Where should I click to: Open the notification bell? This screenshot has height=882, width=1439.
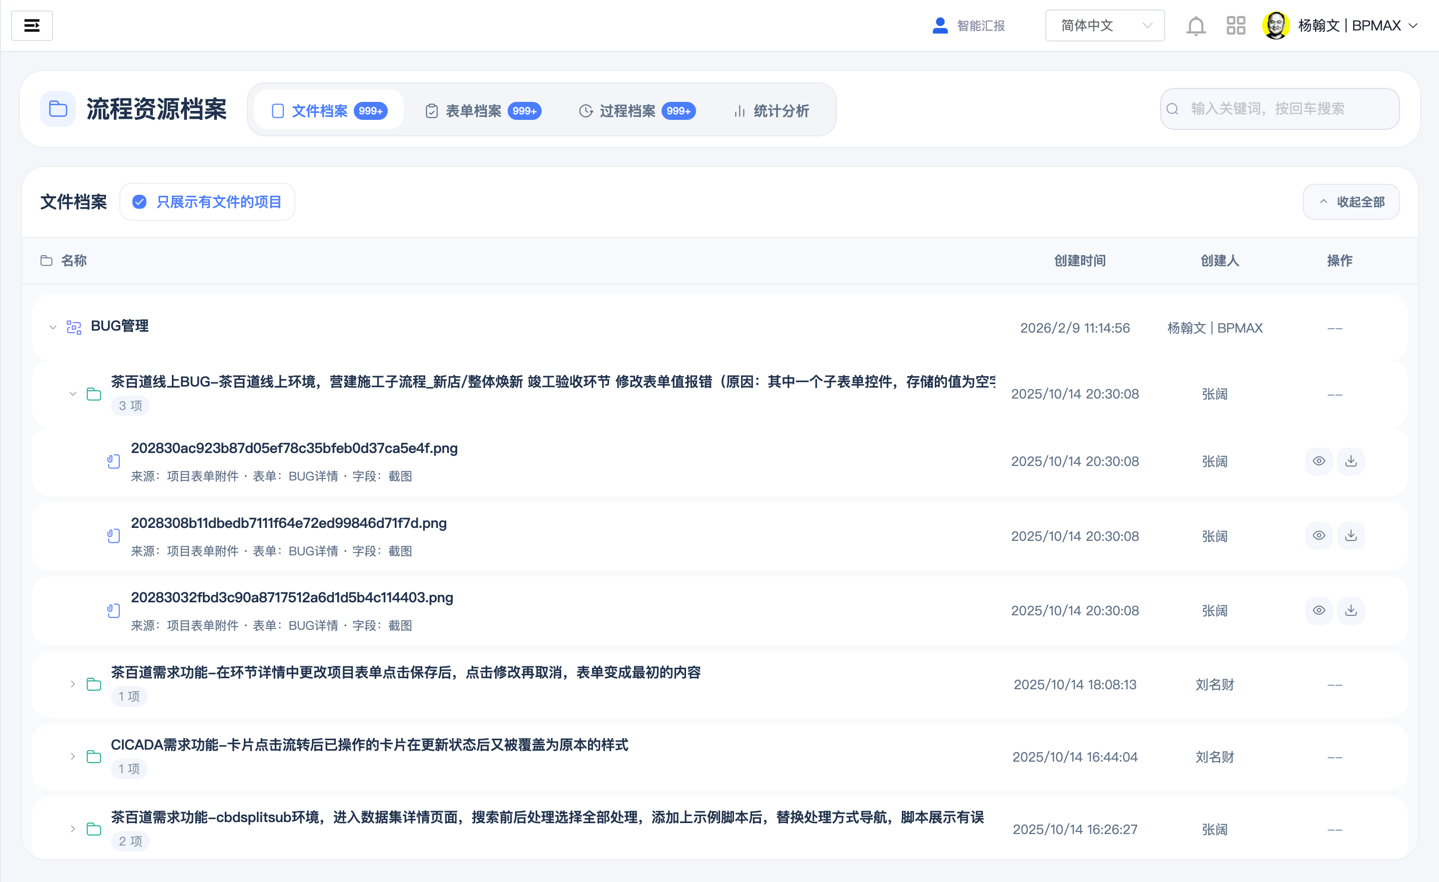coord(1196,25)
